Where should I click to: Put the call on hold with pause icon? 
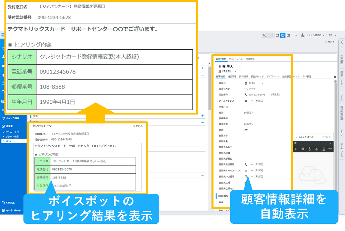click(303, 149)
